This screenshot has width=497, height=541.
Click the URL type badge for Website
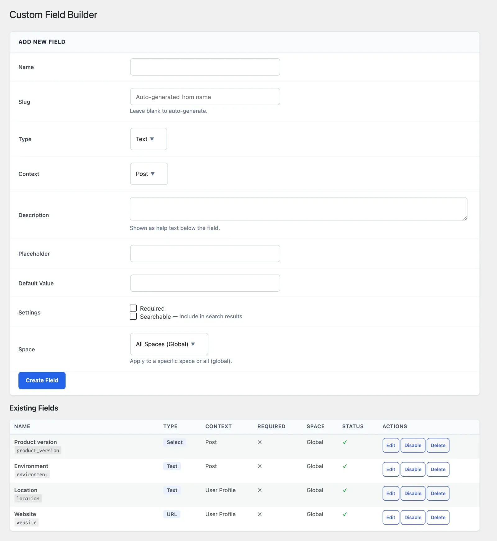tap(172, 514)
